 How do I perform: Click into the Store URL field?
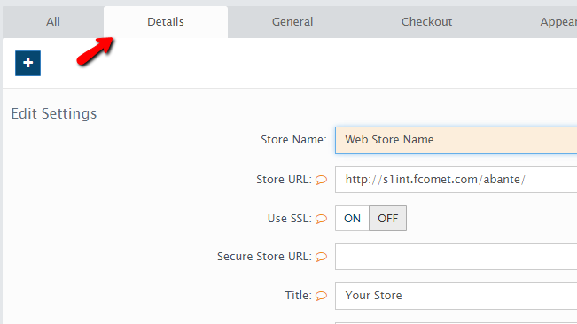pyautogui.click(x=456, y=180)
